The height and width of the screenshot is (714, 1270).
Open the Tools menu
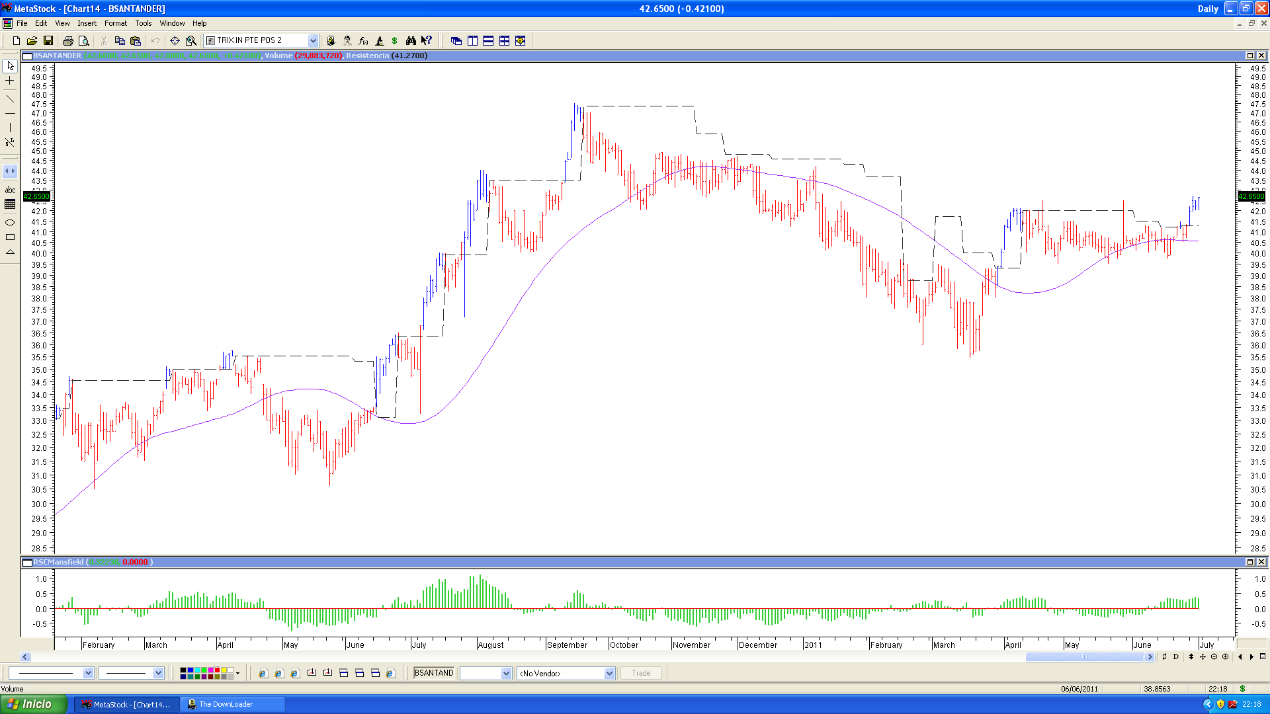(x=144, y=23)
